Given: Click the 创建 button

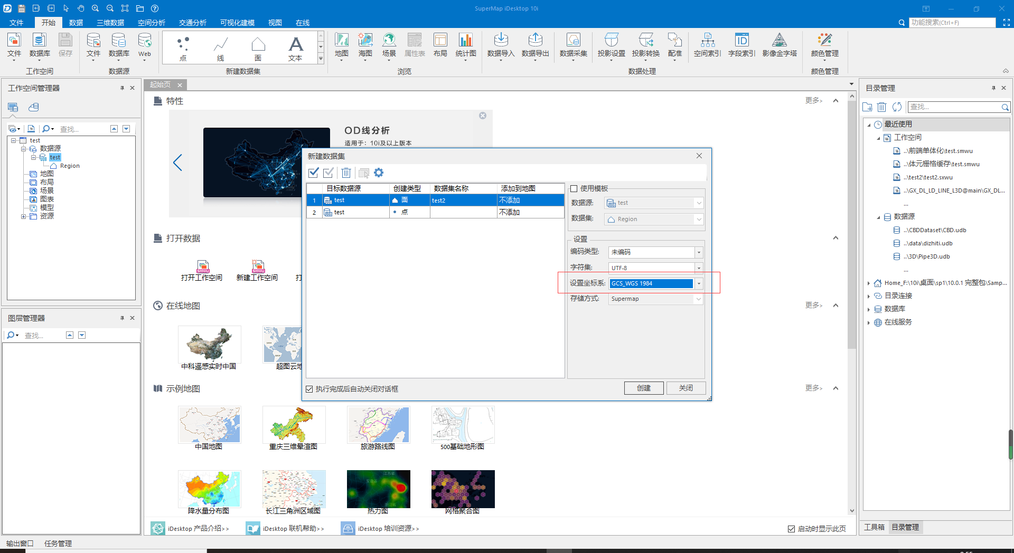Looking at the screenshot, I should point(643,388).
